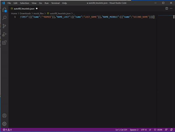Split the editor to the right
The width and height of the screenshot is (175, 132).
pos(167,8)
